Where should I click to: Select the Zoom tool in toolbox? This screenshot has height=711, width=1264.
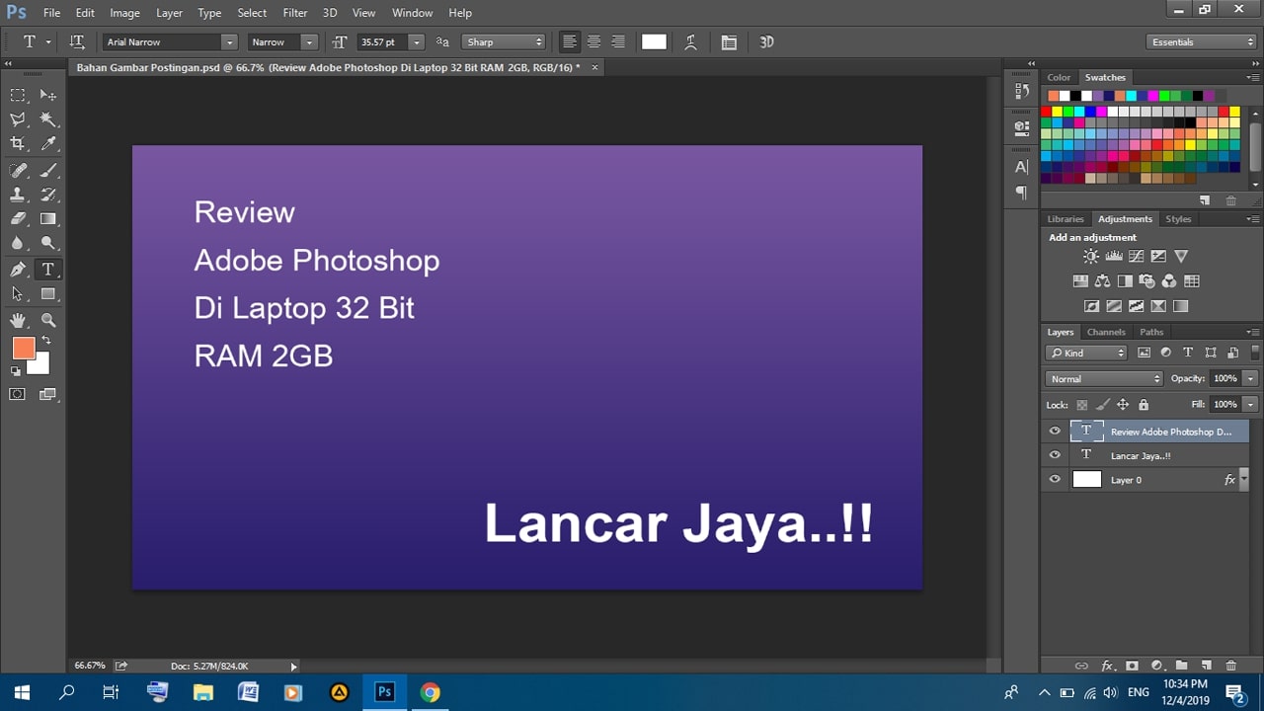47,320
